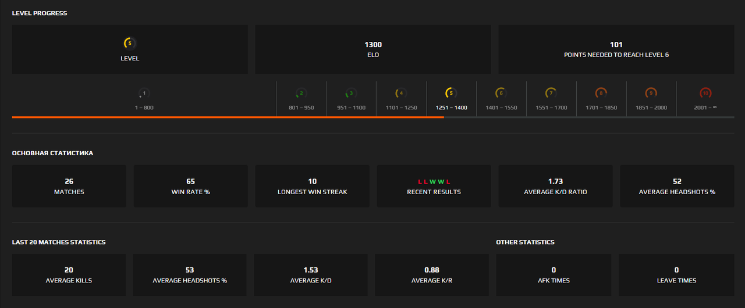Click the level 3 badge icon
The width and height of the screenshot is (745, 308).
pyautogui.click(x=351, y=93)
